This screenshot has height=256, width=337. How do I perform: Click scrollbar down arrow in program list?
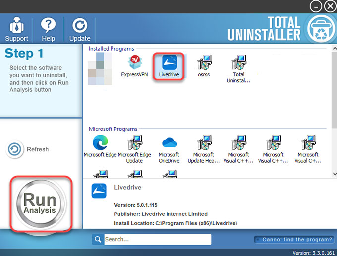[x=335, y=174]
